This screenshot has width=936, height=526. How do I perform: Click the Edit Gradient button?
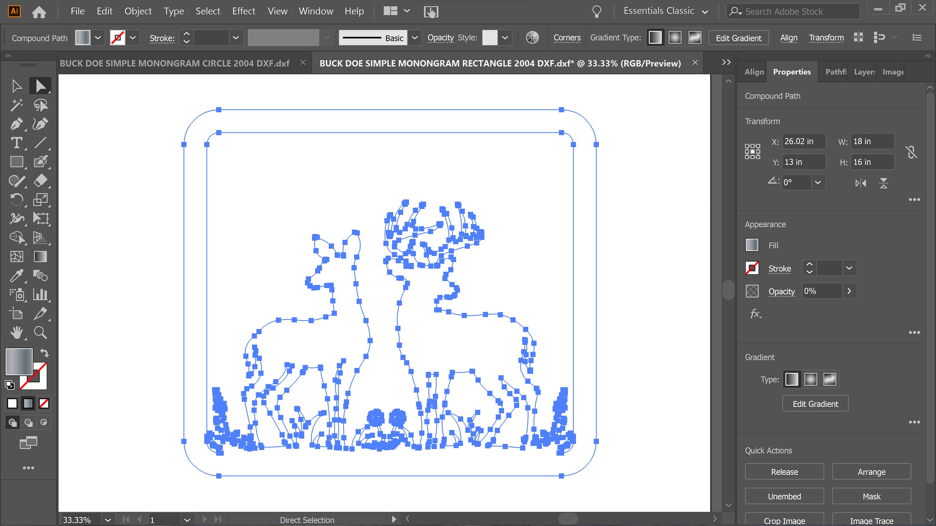pyautogui.click(x=815, y=403)
